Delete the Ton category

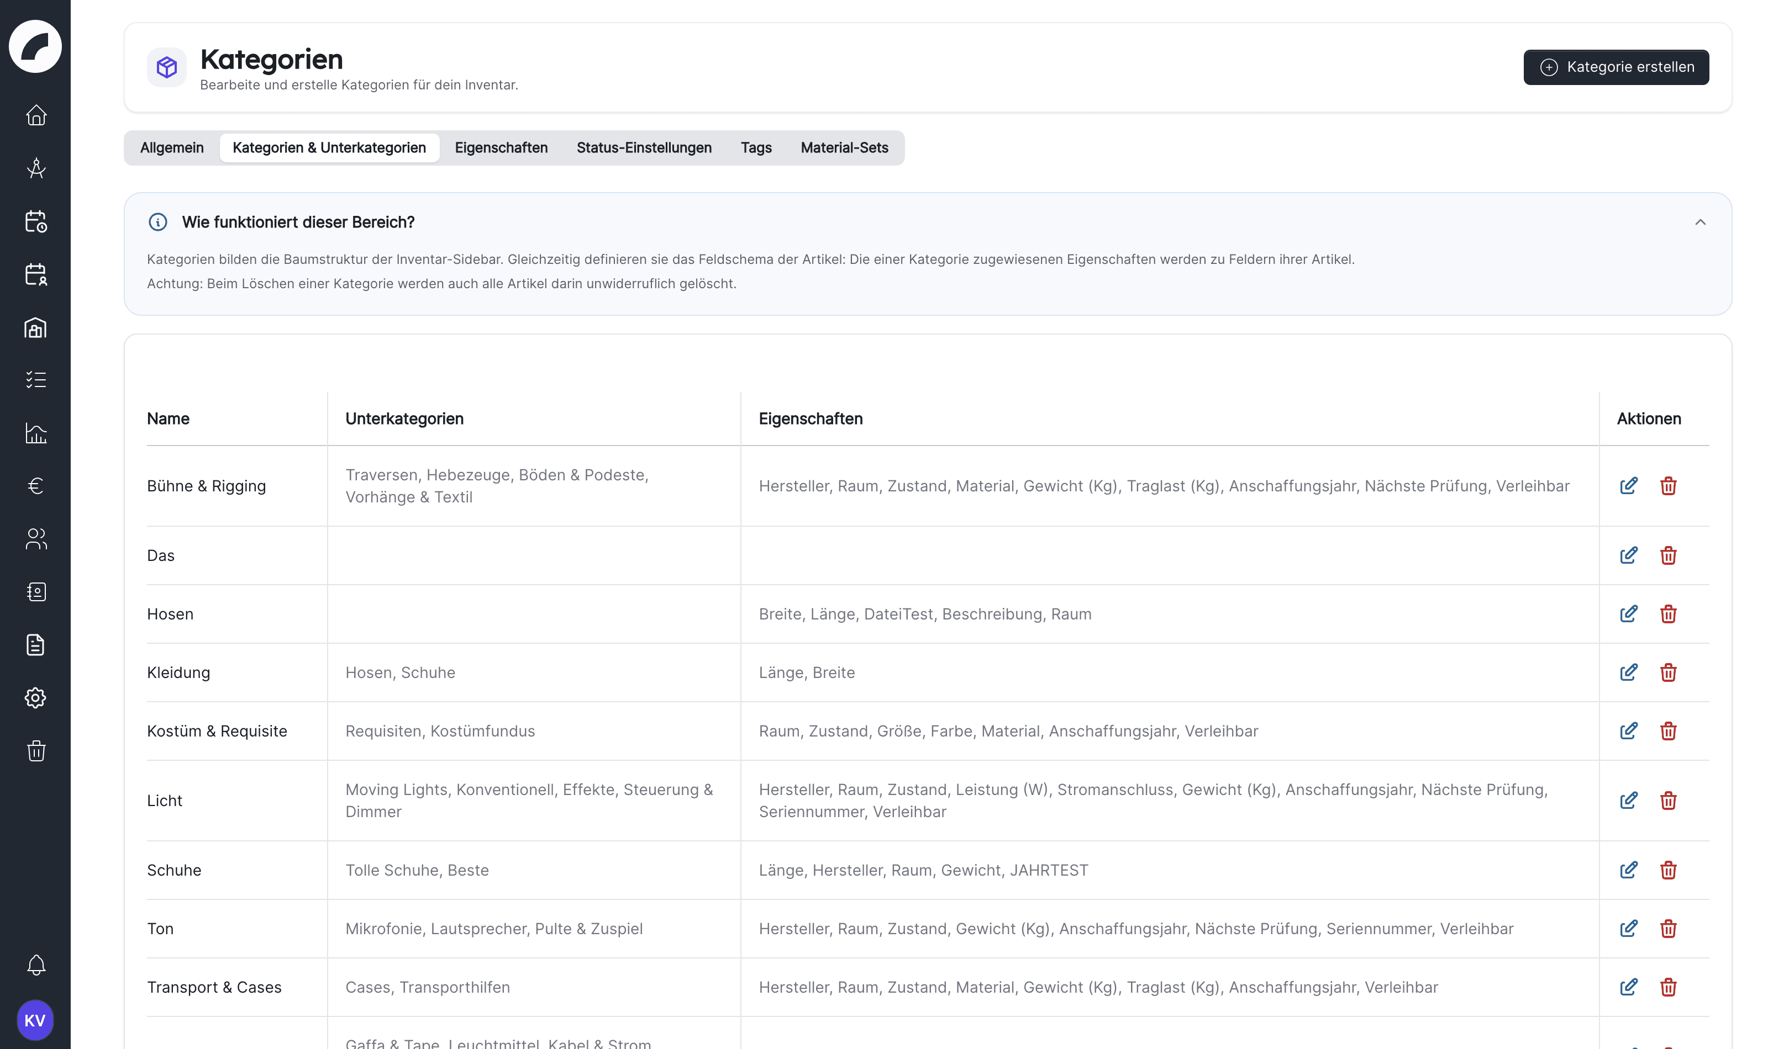coord(1667,928)
